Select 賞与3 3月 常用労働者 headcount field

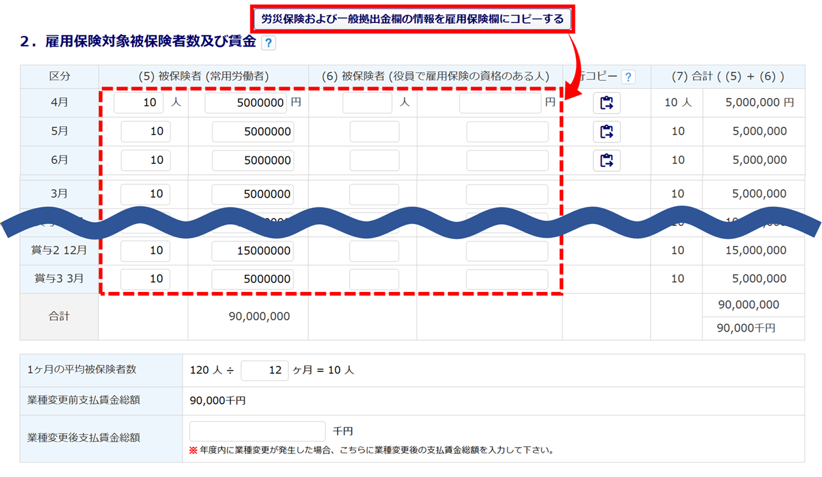click(x=145, y=279)
